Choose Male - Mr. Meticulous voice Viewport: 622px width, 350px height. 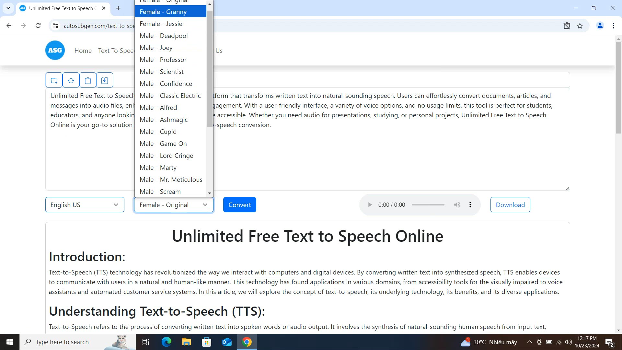tap(170, 180)
